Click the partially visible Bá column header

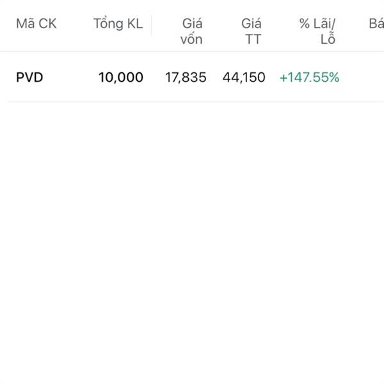[376, 24]
